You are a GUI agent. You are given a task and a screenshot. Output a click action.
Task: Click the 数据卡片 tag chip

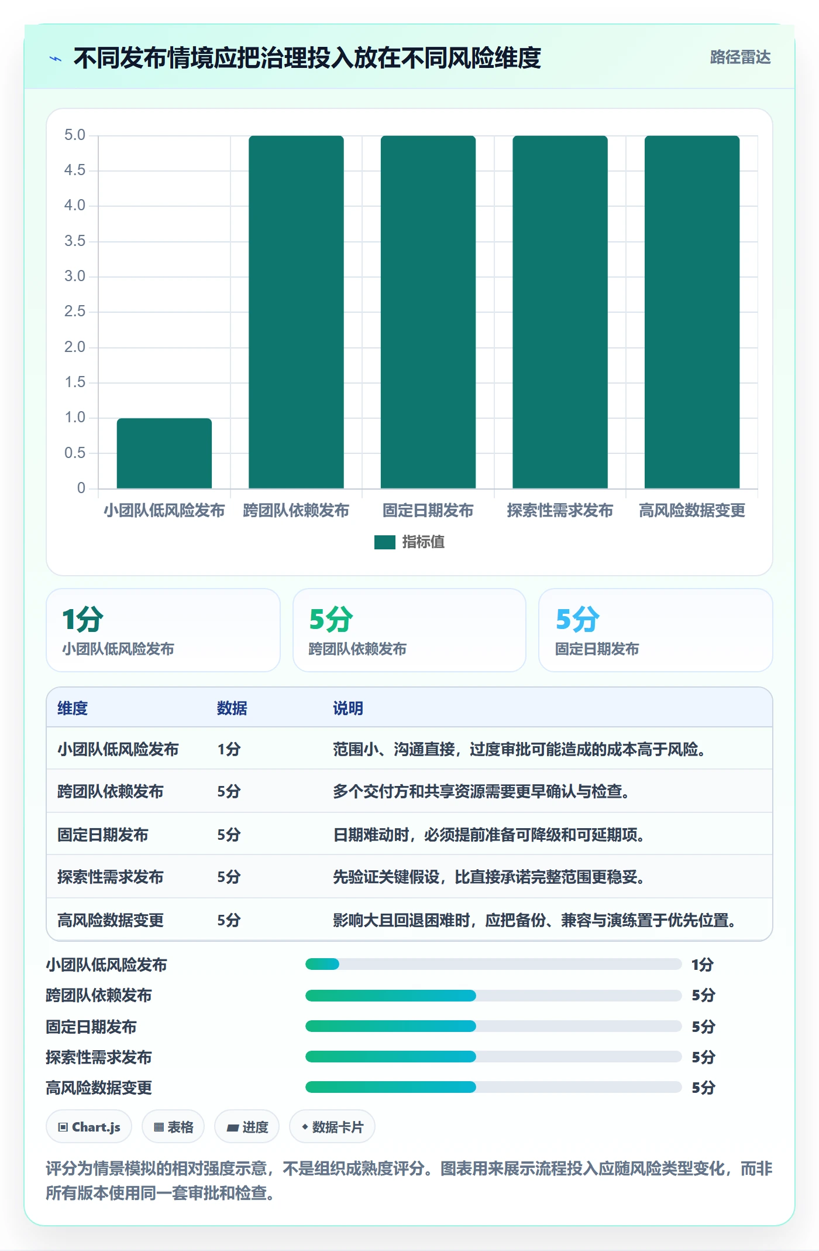pyautogui.click(x=332, y=1127)
